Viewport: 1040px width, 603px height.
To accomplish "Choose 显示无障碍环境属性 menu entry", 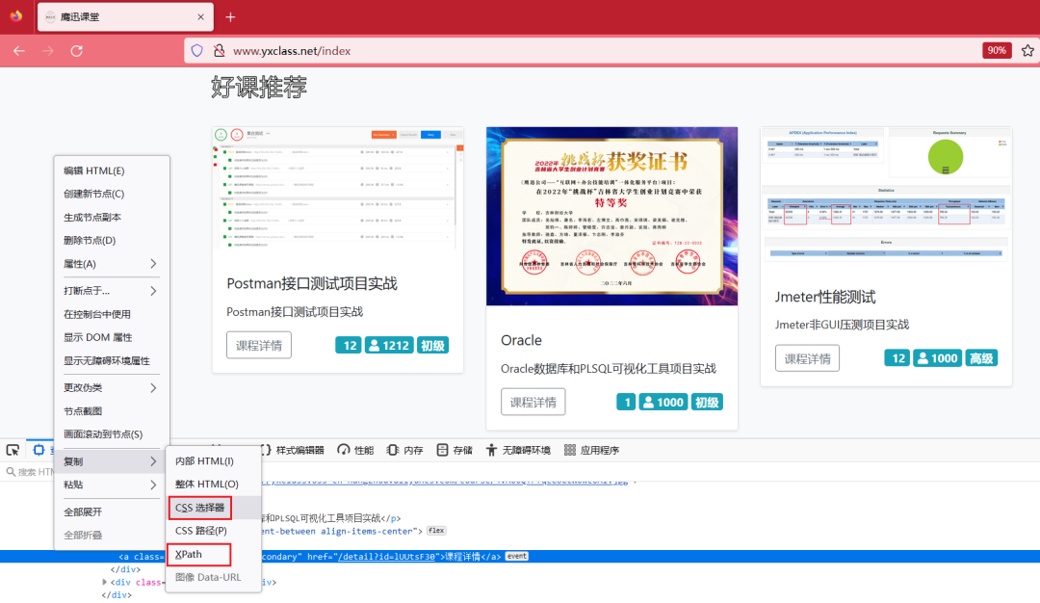I will (x=112, y=361).
